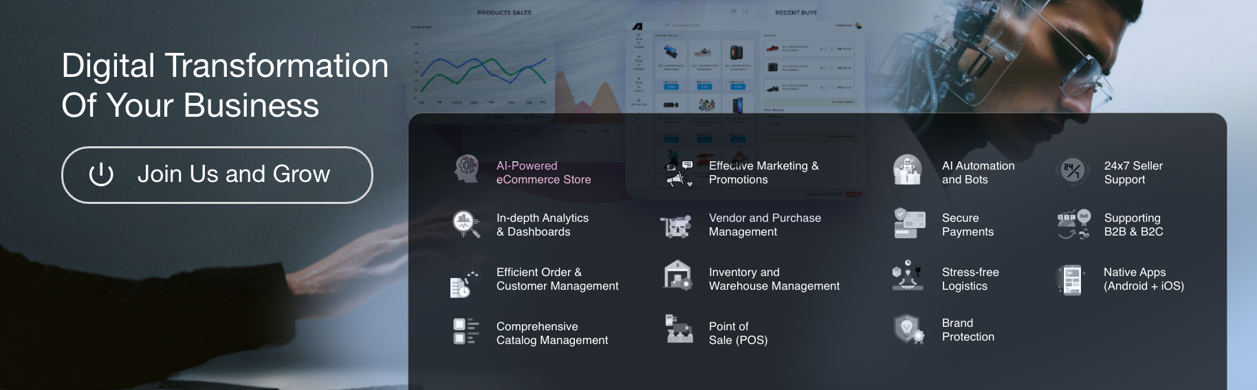
Task: Click the Point of Sale icon
Action: (679, 329)
